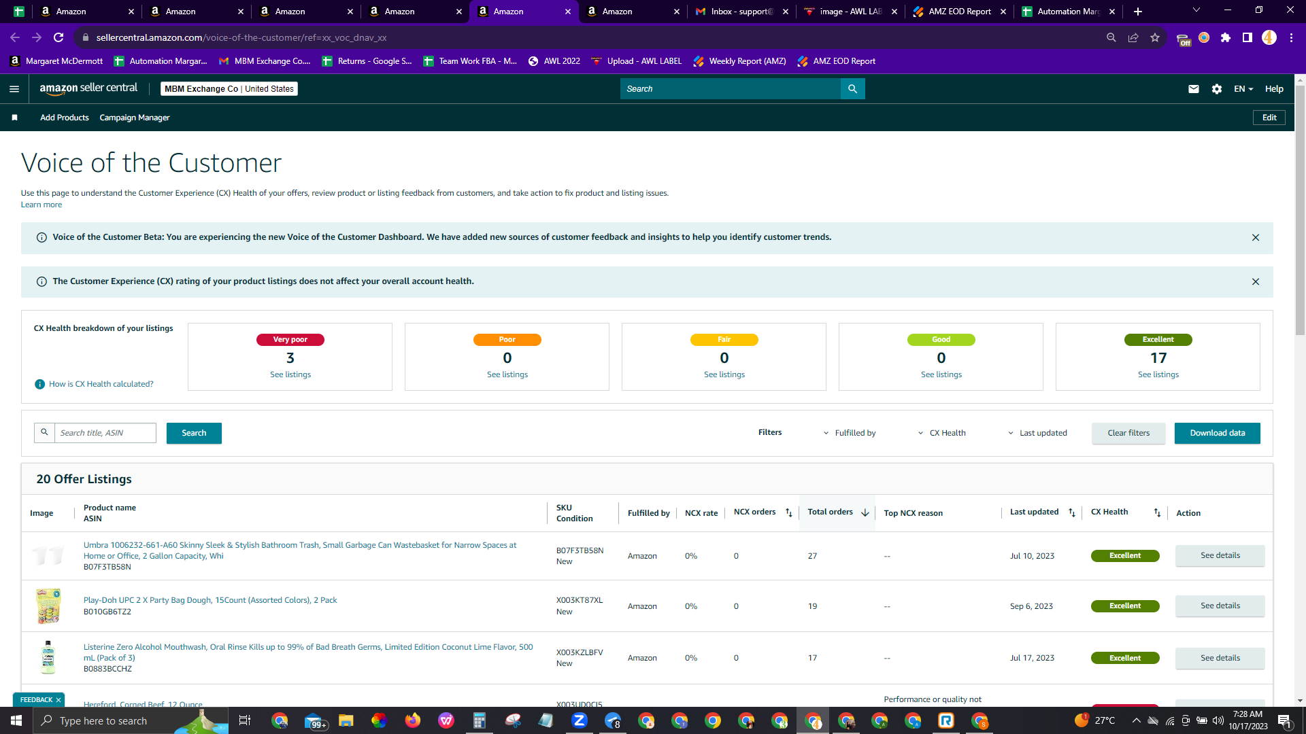Switch to the image - AWL LAB tab
Screen dimensions: 1306x734
(850, 12)
